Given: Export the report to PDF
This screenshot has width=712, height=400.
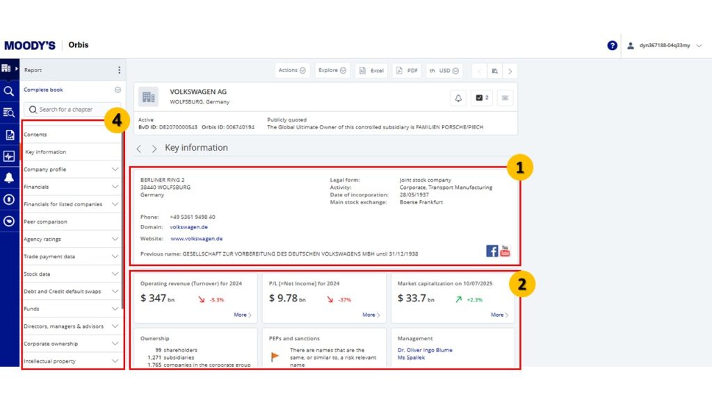Looking at the screenshot, I should pos(407,71).
